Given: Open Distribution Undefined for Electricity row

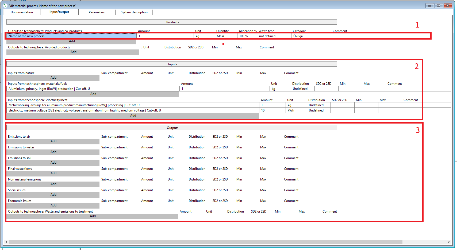Looking at the screenshot, I should (x=318, y=110).
